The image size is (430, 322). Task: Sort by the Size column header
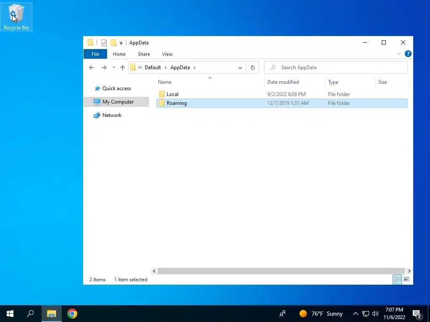coord(392,82)
